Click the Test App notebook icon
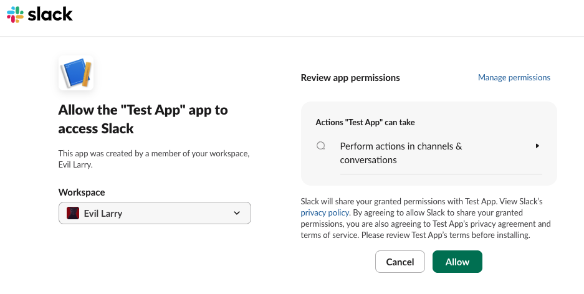 point(75,73)
